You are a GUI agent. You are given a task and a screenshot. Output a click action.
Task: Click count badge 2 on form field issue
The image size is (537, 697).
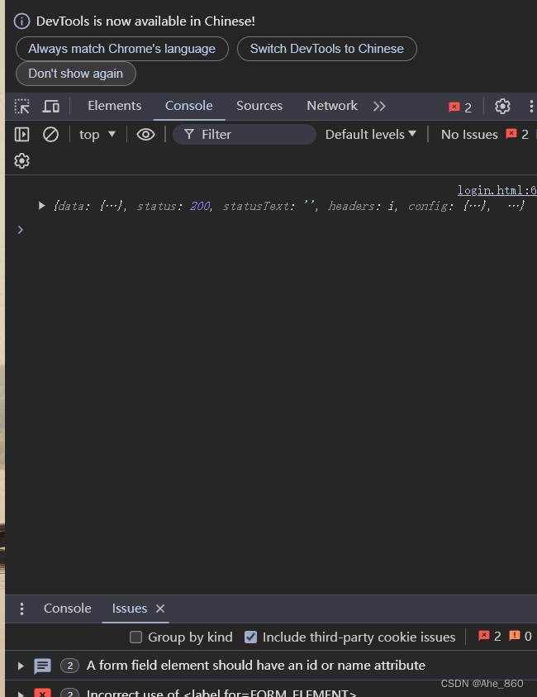coord(69,666)
